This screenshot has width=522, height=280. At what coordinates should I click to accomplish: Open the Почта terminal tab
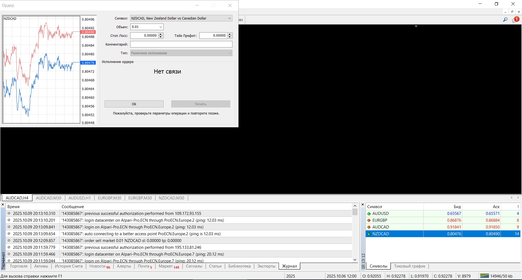tap(145, 266)
